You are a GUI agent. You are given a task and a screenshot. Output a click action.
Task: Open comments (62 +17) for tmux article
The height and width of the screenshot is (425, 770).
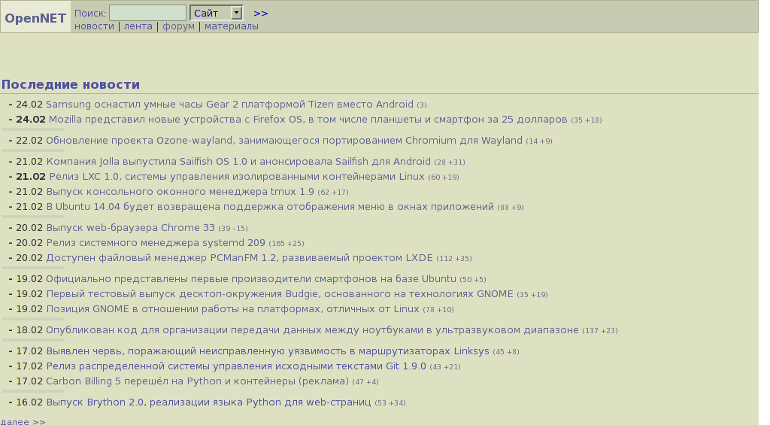click(333, 193)
